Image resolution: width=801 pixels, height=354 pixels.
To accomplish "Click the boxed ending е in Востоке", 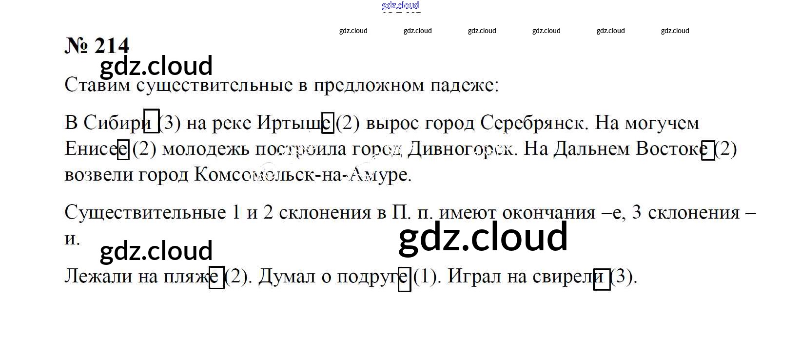I will coord(707,149).
